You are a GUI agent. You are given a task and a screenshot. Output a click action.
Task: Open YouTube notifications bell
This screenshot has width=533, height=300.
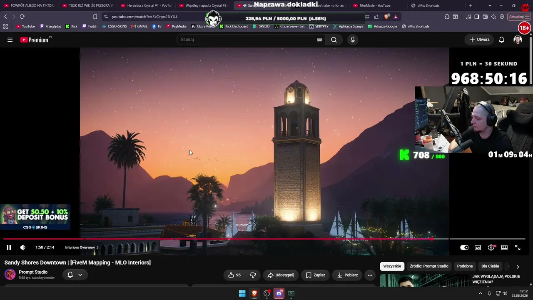click(502, 40)
